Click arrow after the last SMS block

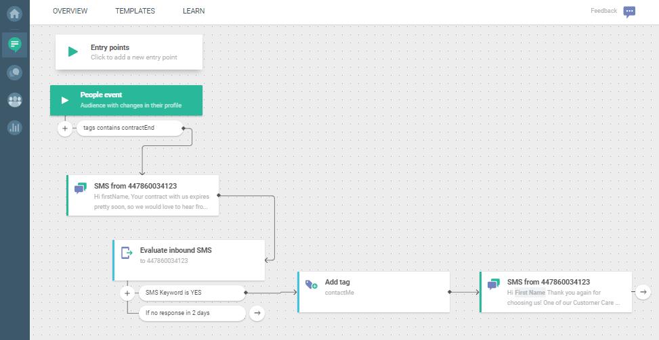(x=643, y=292)
